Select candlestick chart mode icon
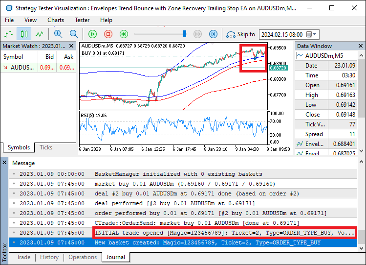 pos(24,34)
